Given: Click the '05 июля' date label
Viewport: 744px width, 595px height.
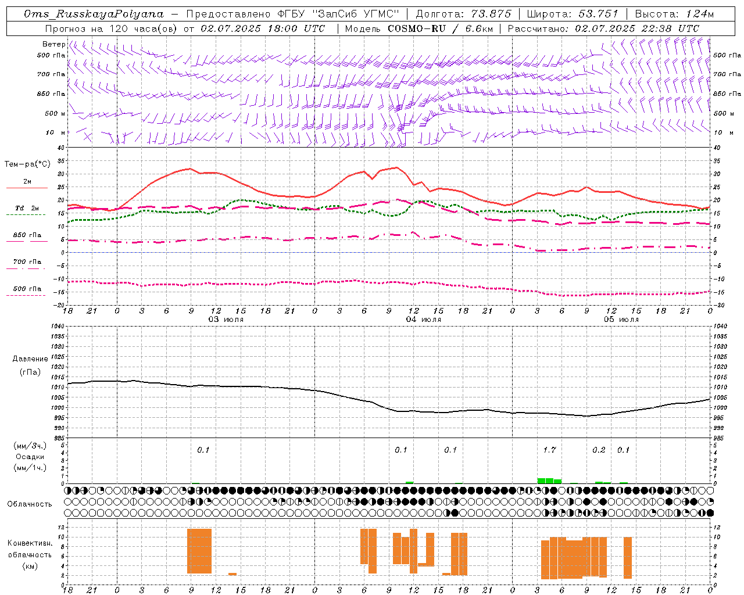Looking at the screenshot, I should [621, 320].
